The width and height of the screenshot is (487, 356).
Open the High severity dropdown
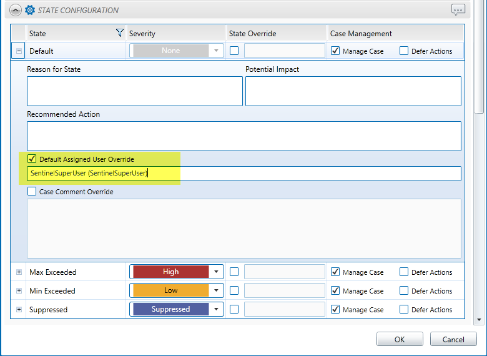point(216,272)
